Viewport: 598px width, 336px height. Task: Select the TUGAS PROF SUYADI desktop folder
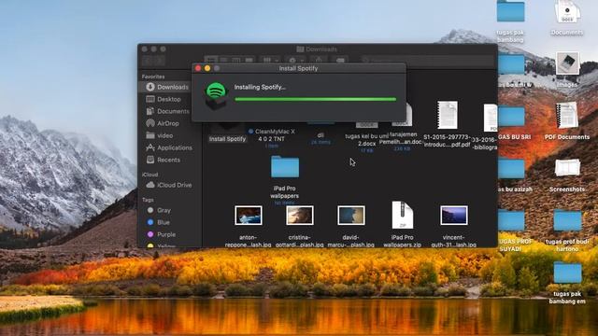[x=511, y=220]
